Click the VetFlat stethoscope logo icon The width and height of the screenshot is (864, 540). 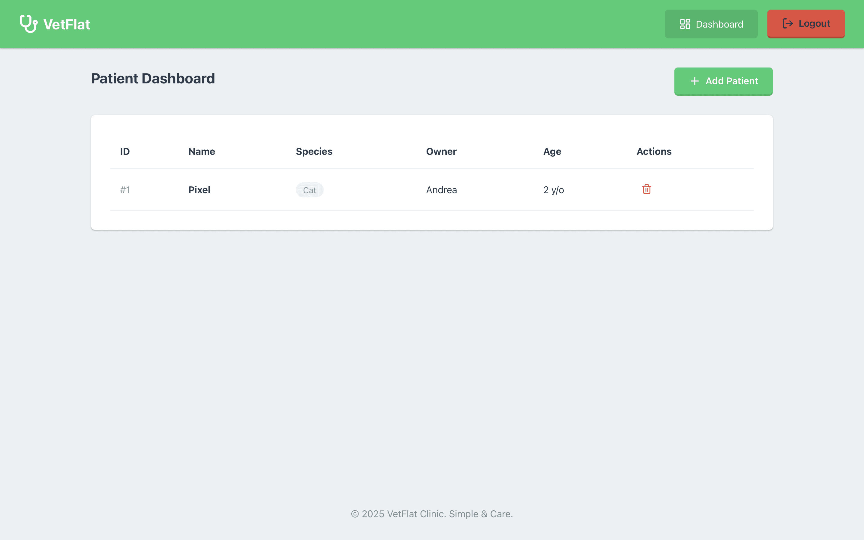[28, 24]
